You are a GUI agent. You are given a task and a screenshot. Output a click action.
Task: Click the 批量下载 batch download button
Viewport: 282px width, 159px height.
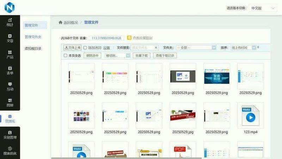(142, 55)
